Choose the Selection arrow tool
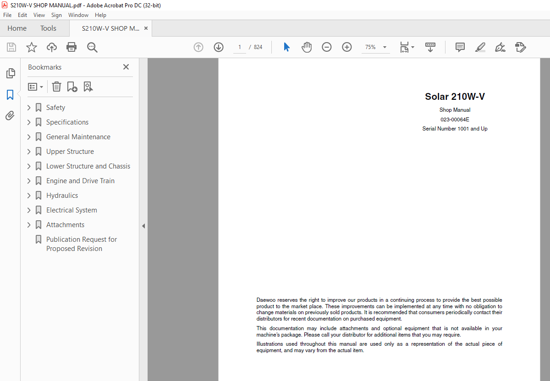This screenshot has height=381, width=550. tap(286, 47)
